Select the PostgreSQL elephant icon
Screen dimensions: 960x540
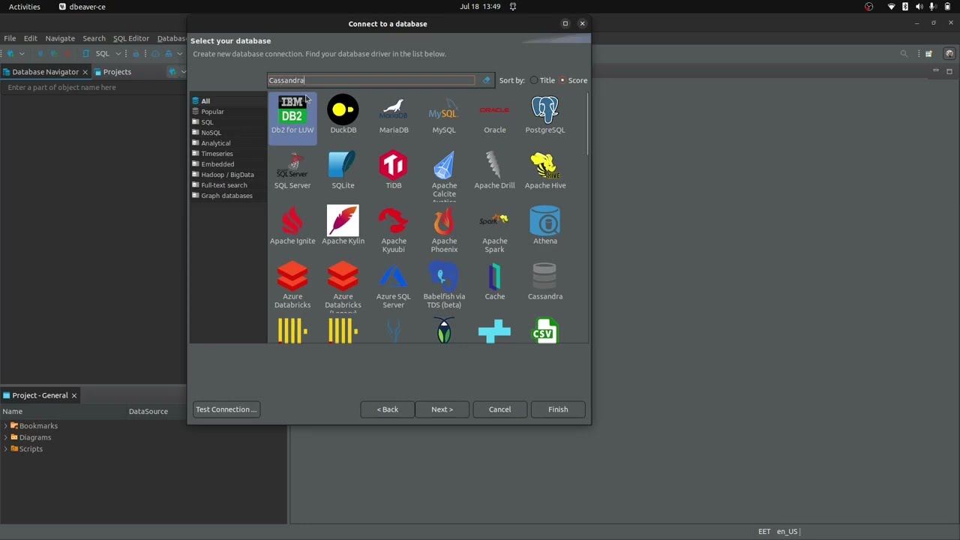[545, 110]
